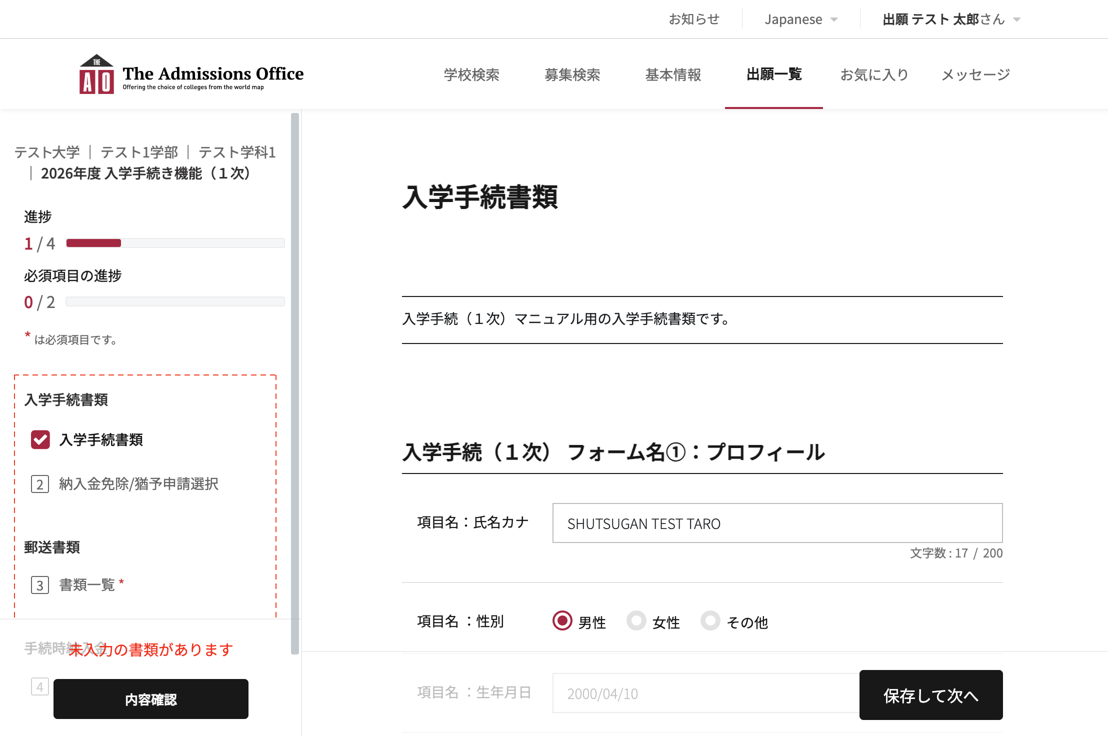Image resolution: width=1108 pixels, height=736 pixels.
Task: Click step 2 number icon in sidebar
Action: tap(40, 484)
